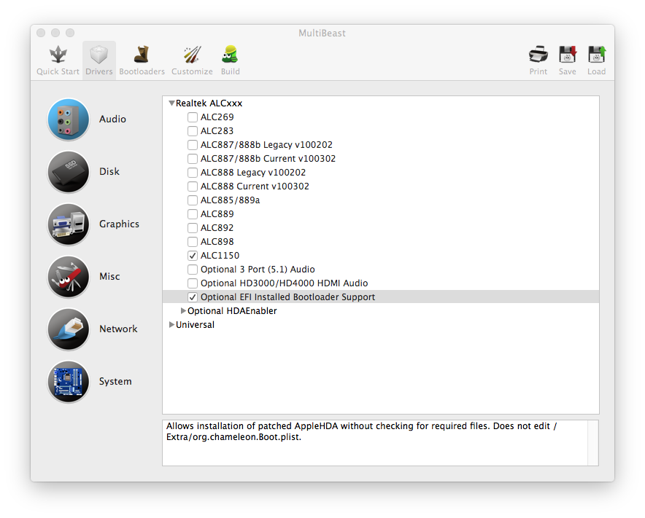Image resolution: width=645 pixels, height=518 pixels.
Task: Select the Disk SSD icon
Action: pyautogui.click(x=69, y=172)
